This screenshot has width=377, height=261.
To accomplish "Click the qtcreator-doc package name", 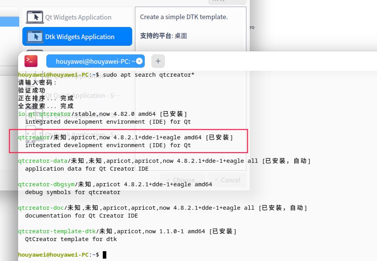I will click(41, 208).
